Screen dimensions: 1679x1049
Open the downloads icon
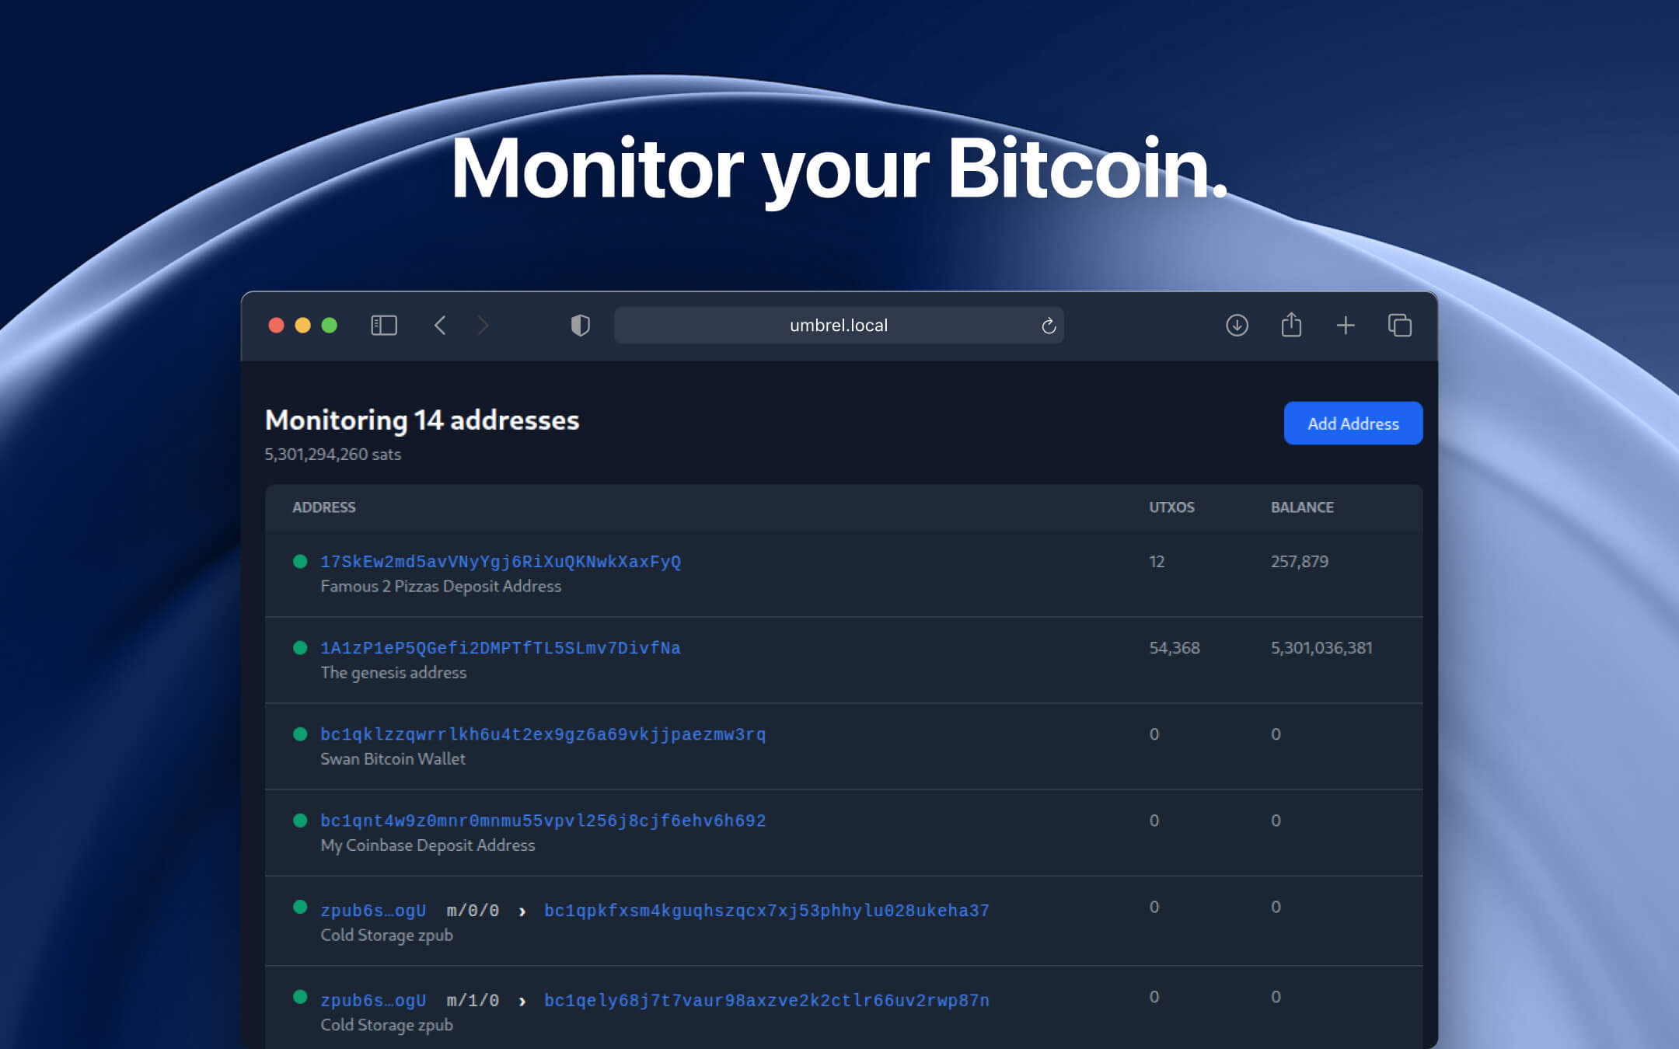pyautogui.click(x=1236, y=326)
